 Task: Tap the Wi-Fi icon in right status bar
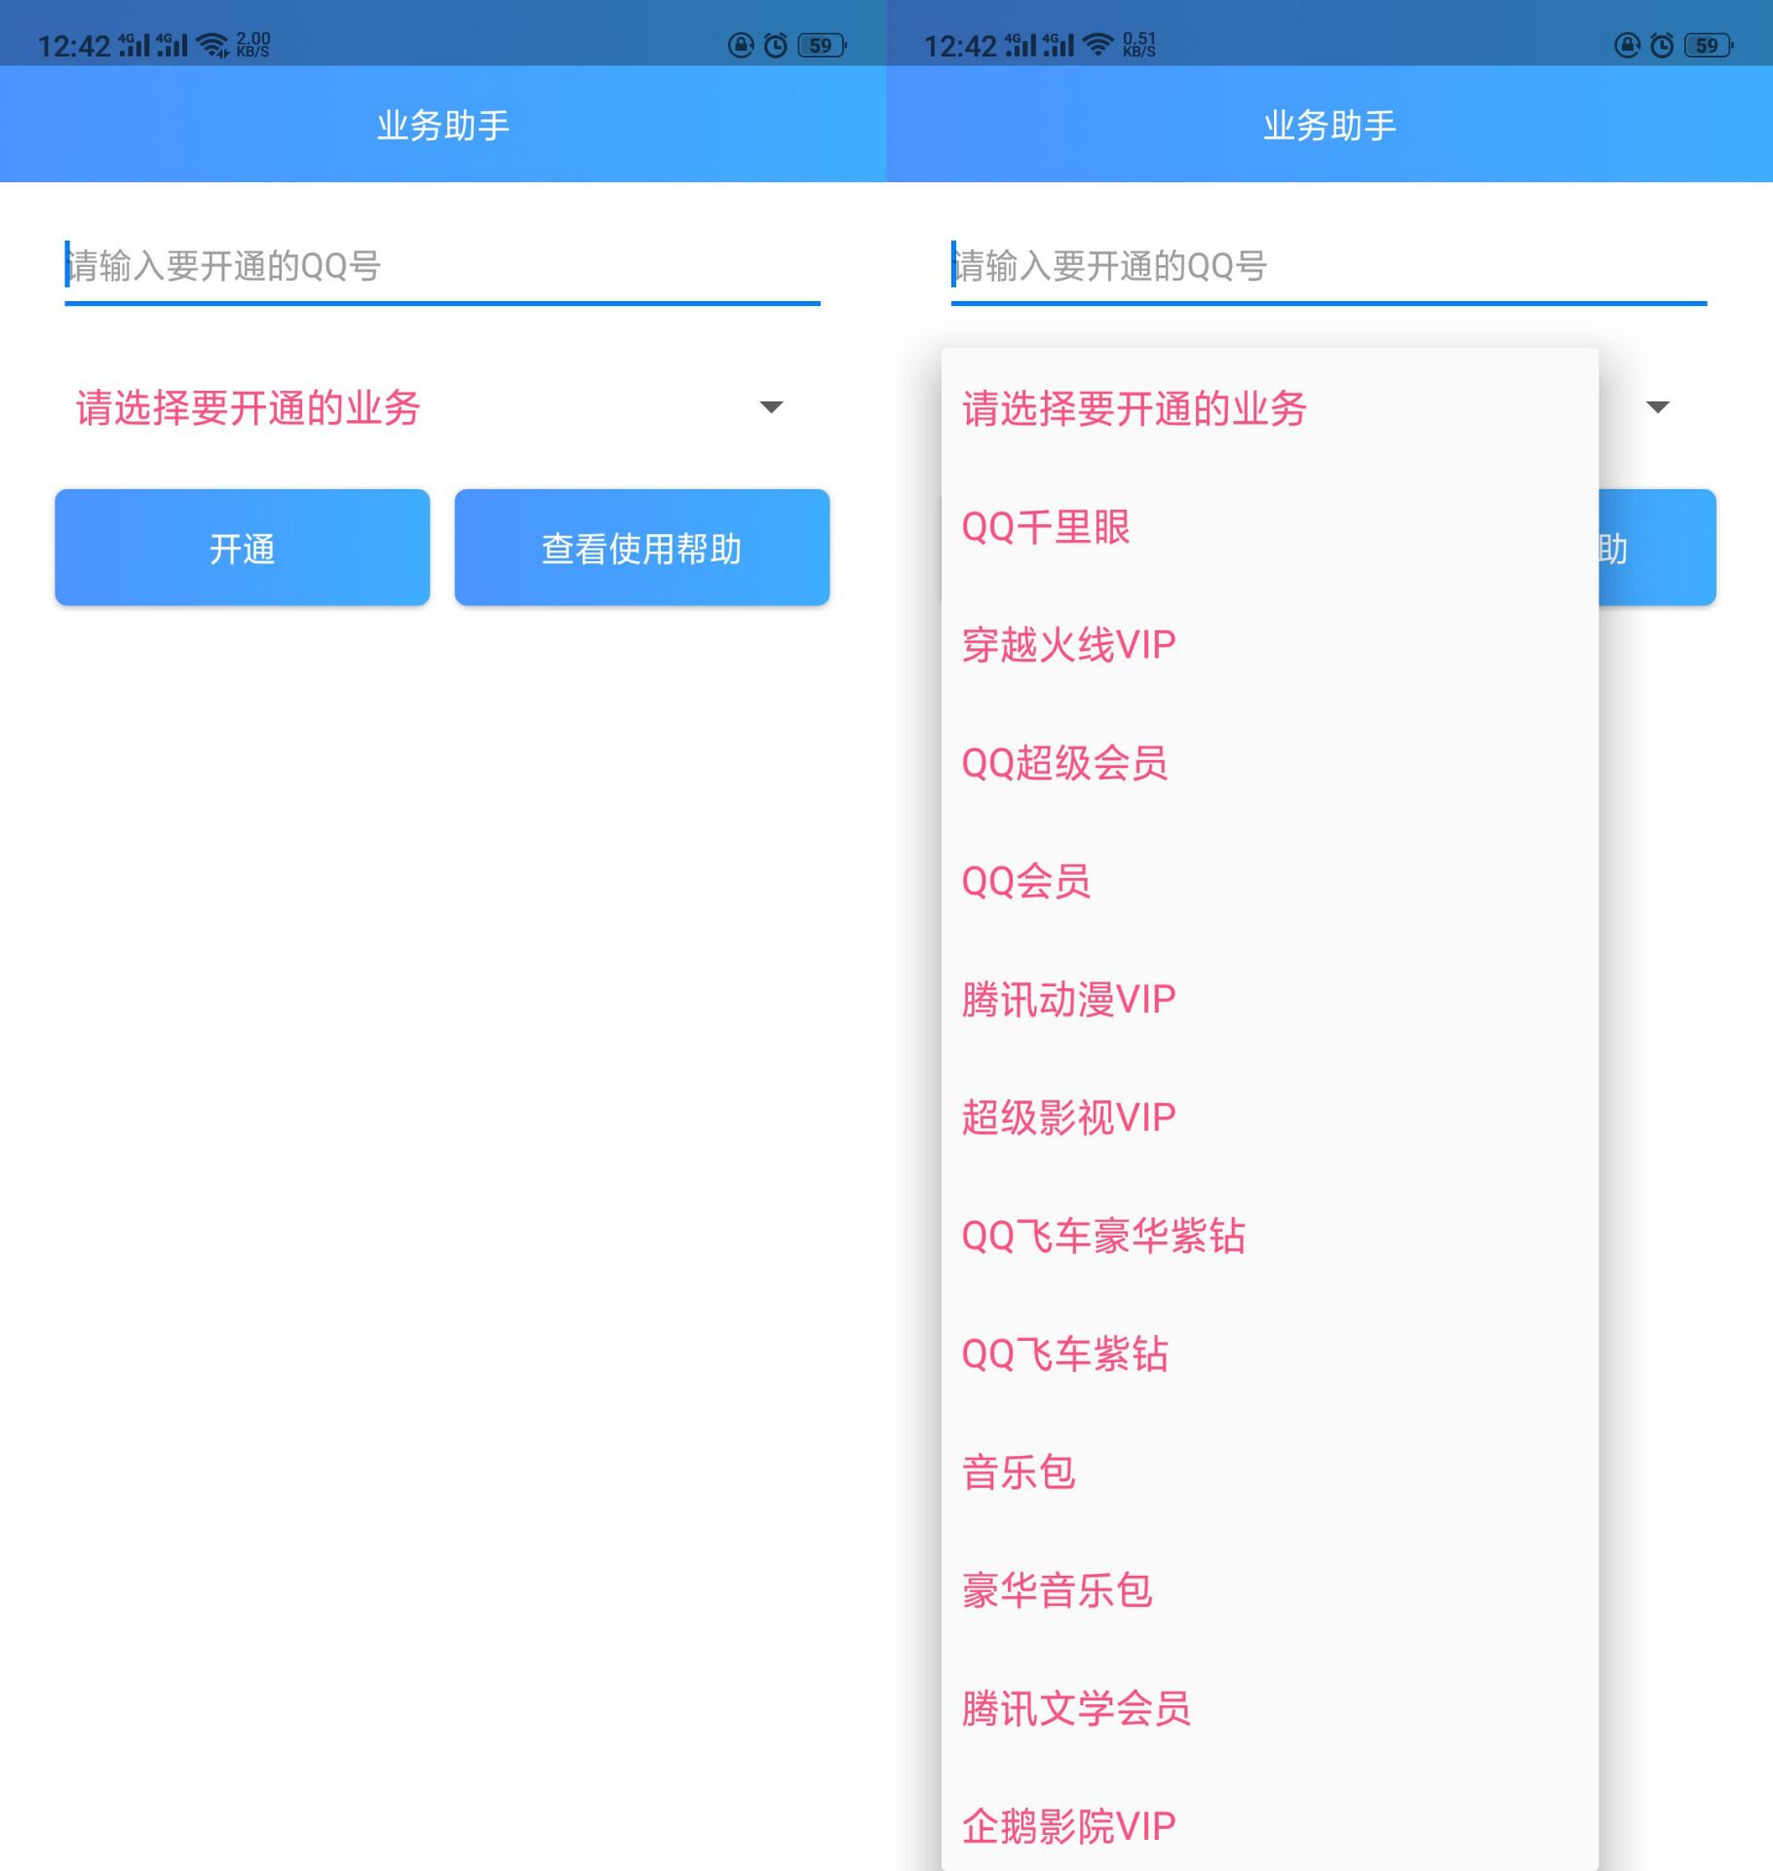tap(1098, 45)
